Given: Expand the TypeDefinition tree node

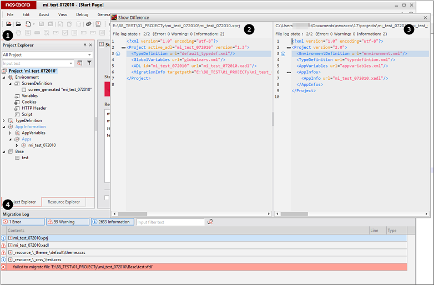Looking at the screenshot, I should coord(4,120).
